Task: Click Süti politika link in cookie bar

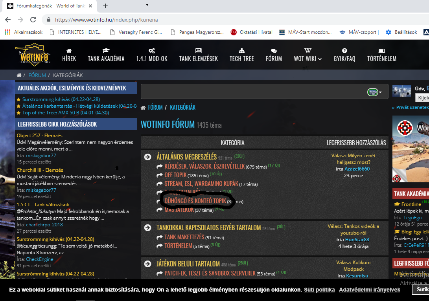Action: (319, 290)
